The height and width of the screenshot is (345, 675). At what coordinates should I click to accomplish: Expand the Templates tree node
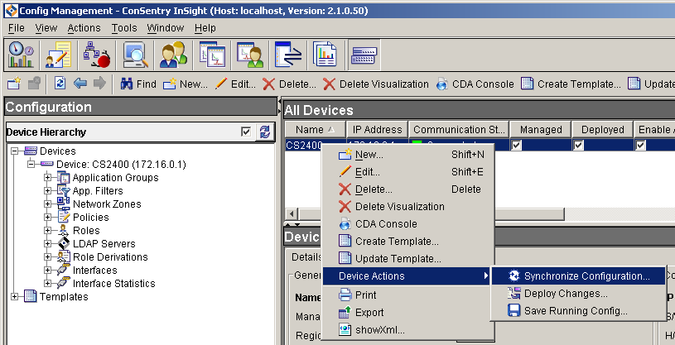coord(15,297)
